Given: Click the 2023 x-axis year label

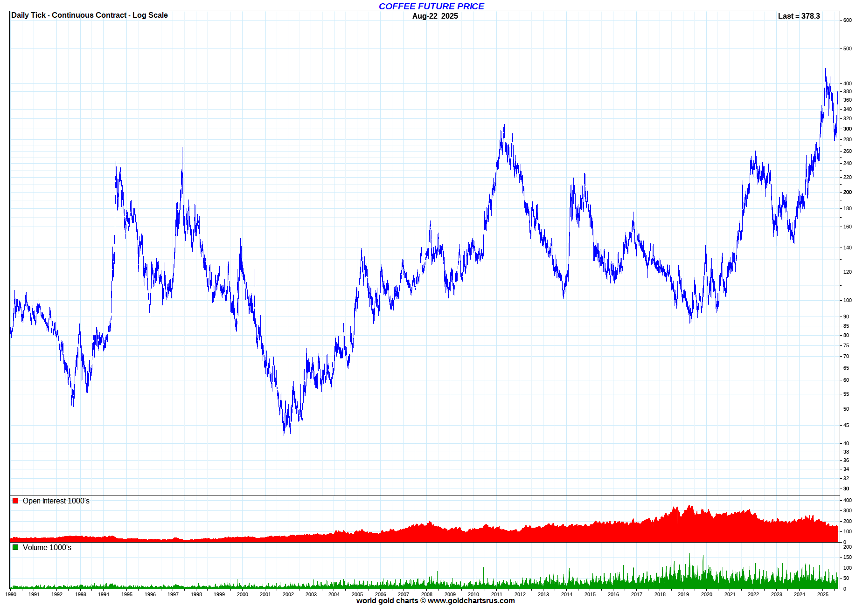Looking at the screenshot, I should click(x=777, y=594).
